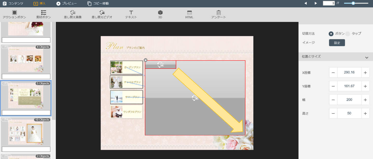
Task: Select the 素材ボタン tool icon
Action: (43, 14)
